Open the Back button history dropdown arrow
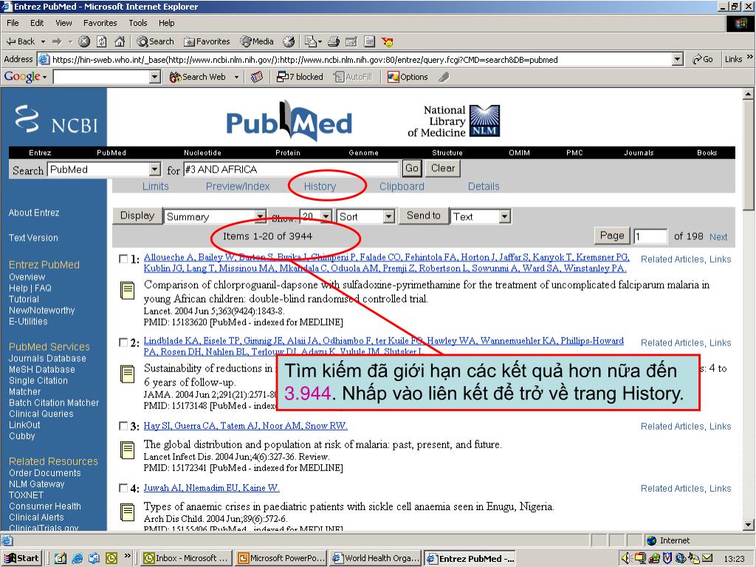The image size is (756, 567). pyautogui.click(x=43, y=42)
